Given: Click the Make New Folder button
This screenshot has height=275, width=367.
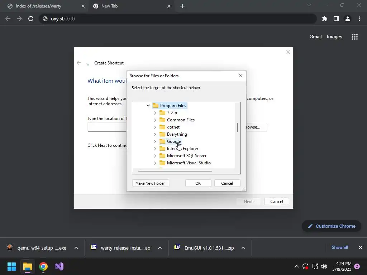Looking at the screenshot, I should coord(150,183).
